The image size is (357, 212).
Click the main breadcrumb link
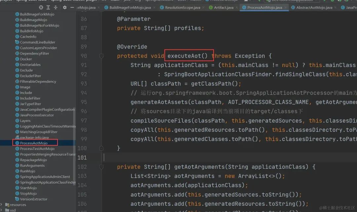115,1
